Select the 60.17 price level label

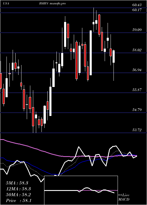point(137,10)
